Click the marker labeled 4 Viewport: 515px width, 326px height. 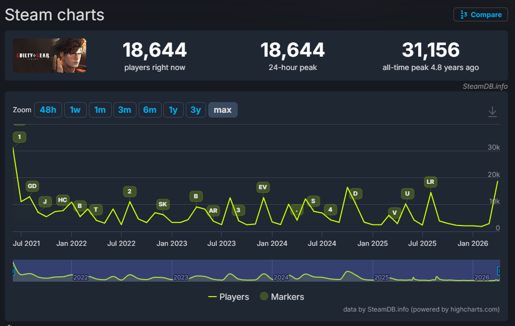point(330,209)
